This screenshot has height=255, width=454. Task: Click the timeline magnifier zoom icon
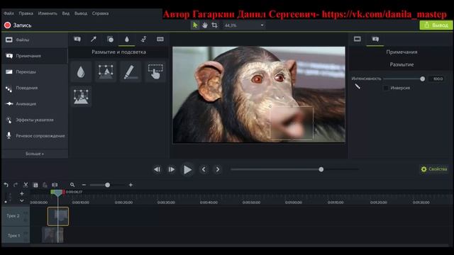coord(72,185)
